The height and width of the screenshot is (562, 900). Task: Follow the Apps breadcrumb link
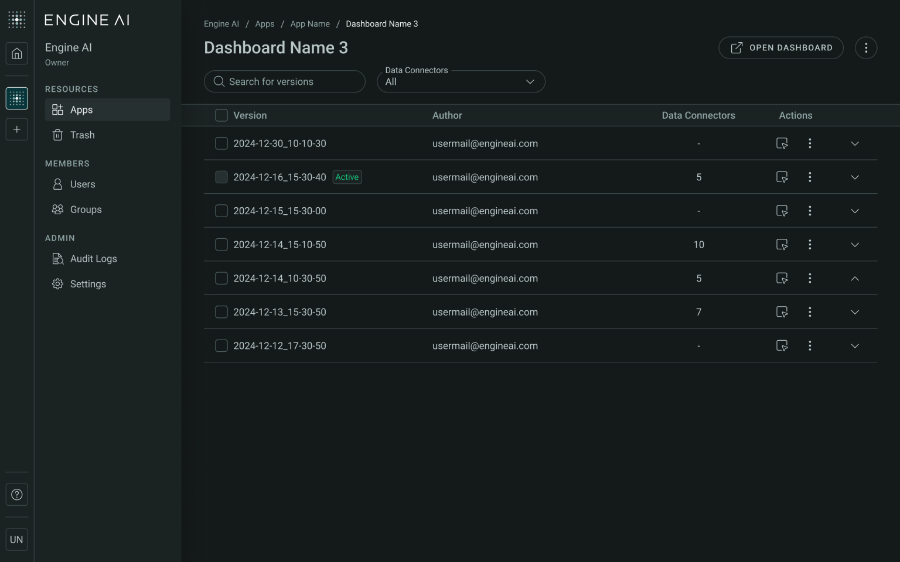click(265, 24)
